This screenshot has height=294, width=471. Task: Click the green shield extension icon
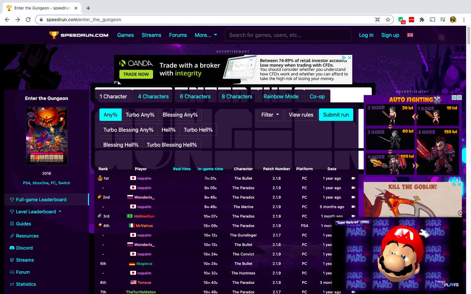(401, 19)
